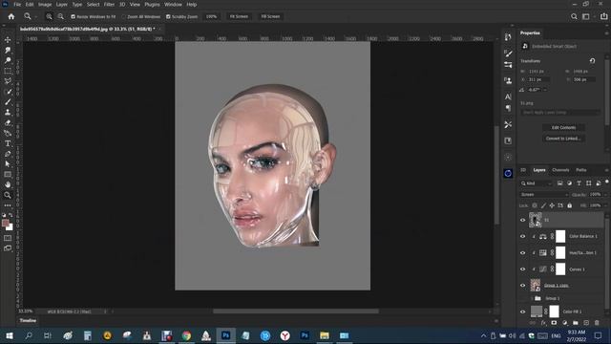Click the Home icon in options bar
The width and height of the screenshot is (611, 344).
[11, 16]
